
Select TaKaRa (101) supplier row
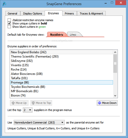(61, 78)
